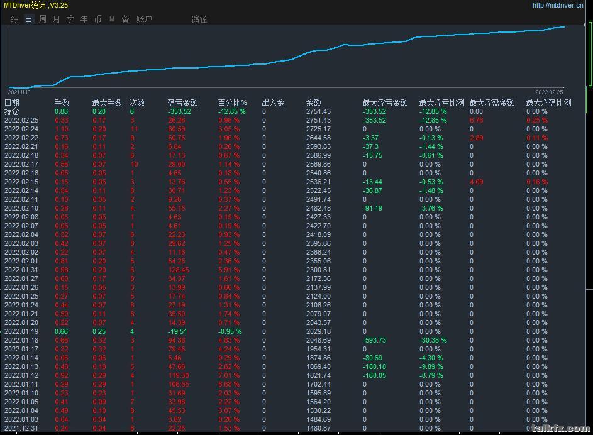
Task: Select the 持仓 open positions row label
Action: click(x=11, y=111)
